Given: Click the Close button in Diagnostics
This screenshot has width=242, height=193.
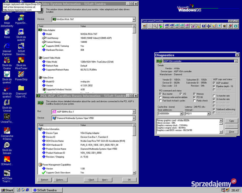Looking at the screenshot, I should click(x=232, y=132).
